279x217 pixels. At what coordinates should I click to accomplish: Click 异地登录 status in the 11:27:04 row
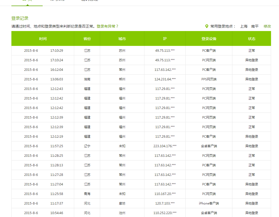pos(252,184)
